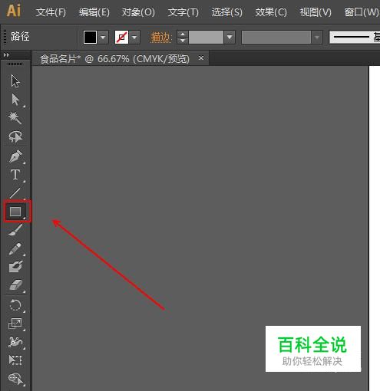Increase the stroke weight with up arrow
Screen dimensions: 380x391
[183, 34]
